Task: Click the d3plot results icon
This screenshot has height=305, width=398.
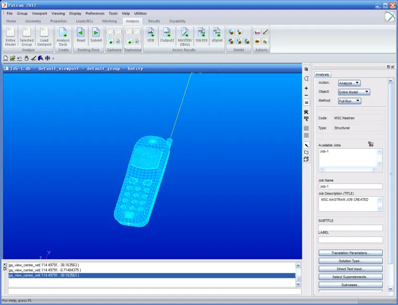Action: 217,35
